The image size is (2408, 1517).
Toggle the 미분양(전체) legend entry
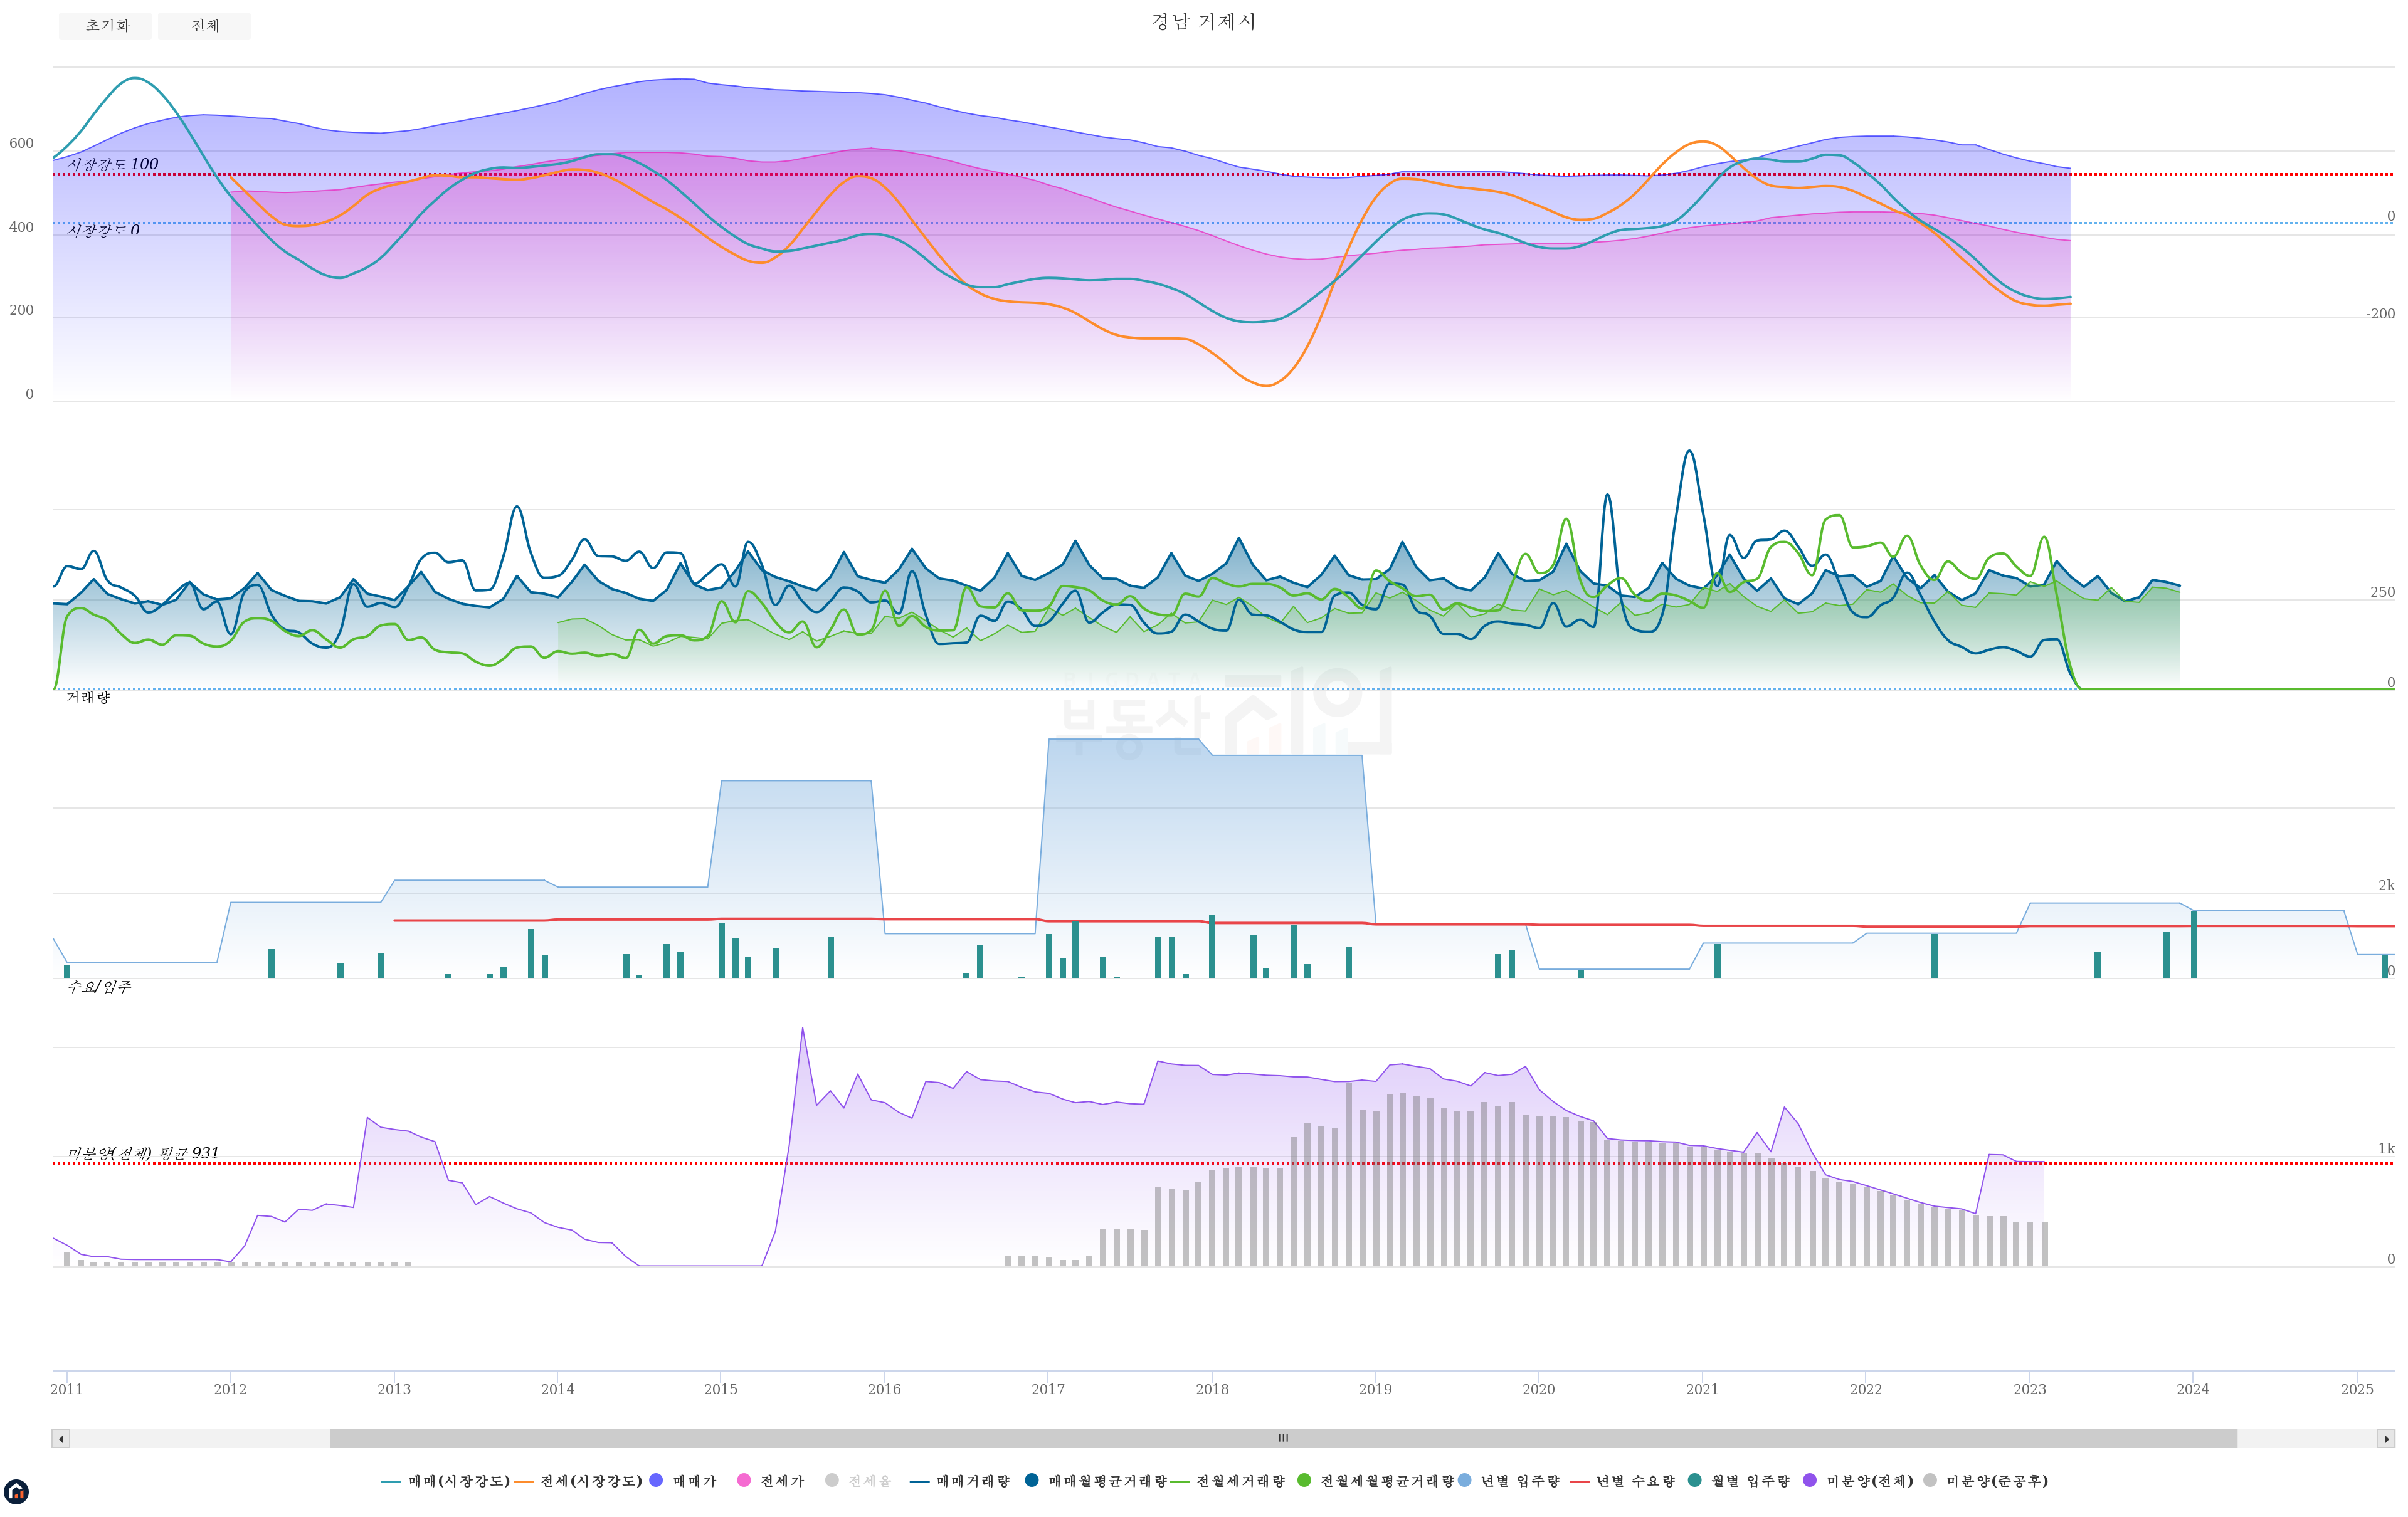[x=1858, y=1481]
